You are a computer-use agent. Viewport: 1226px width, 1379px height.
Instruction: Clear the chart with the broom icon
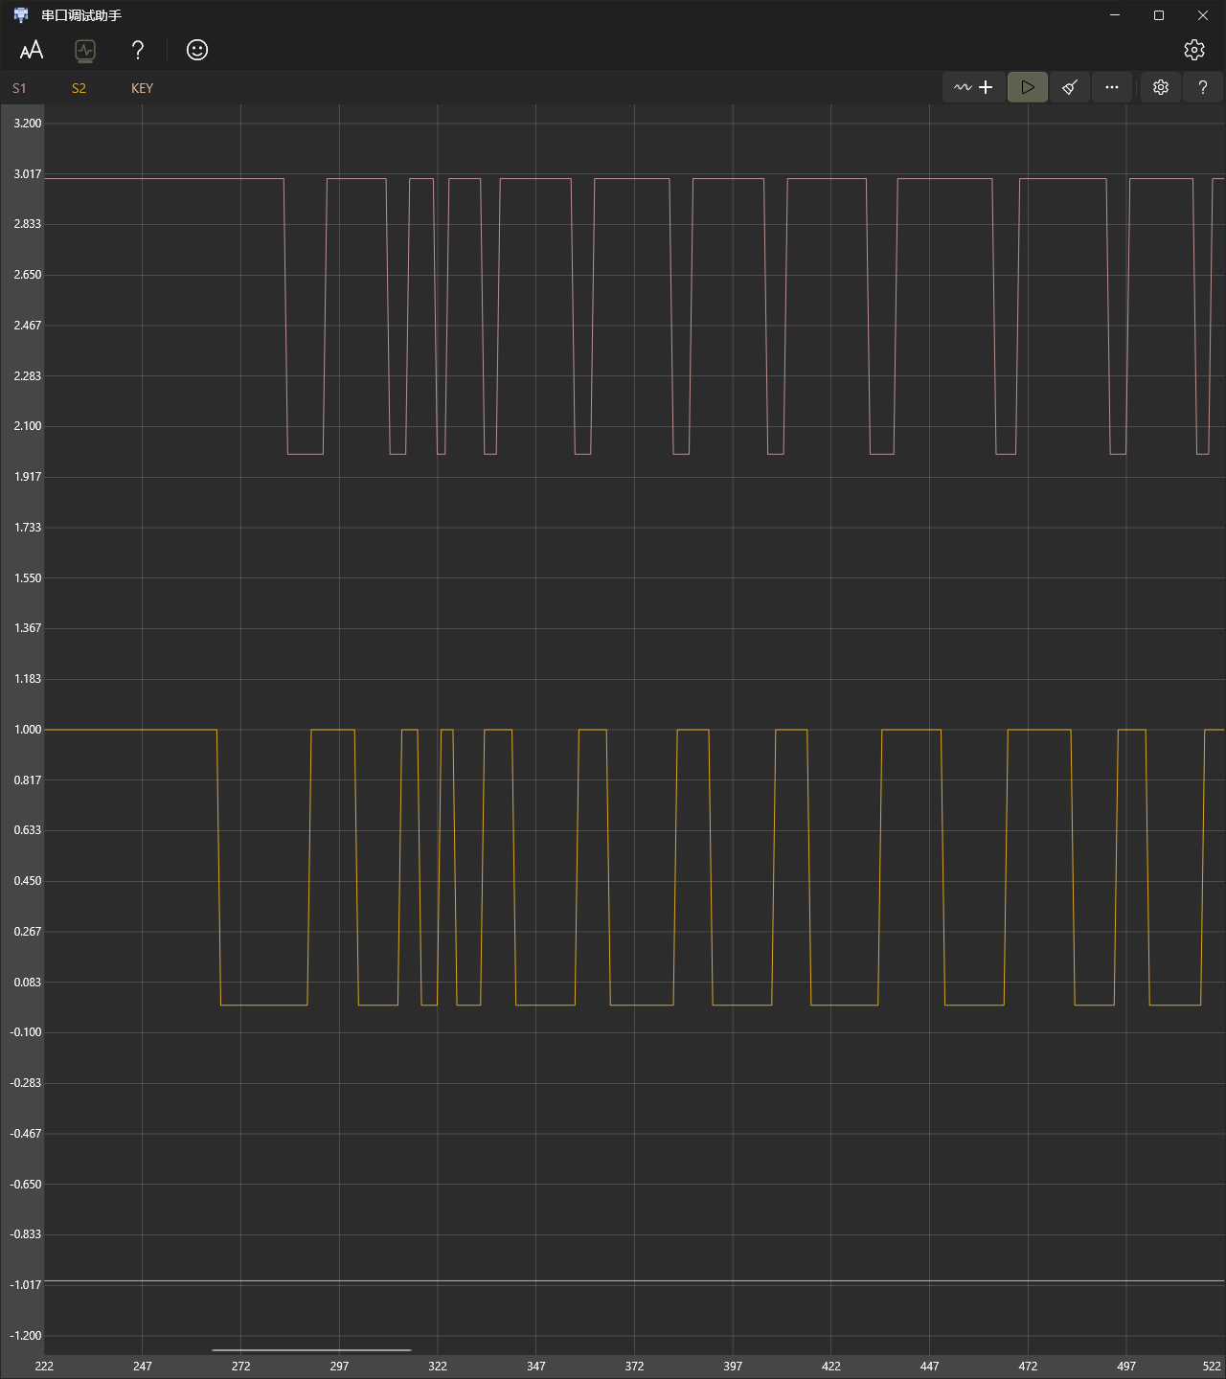coord(1070,87)
